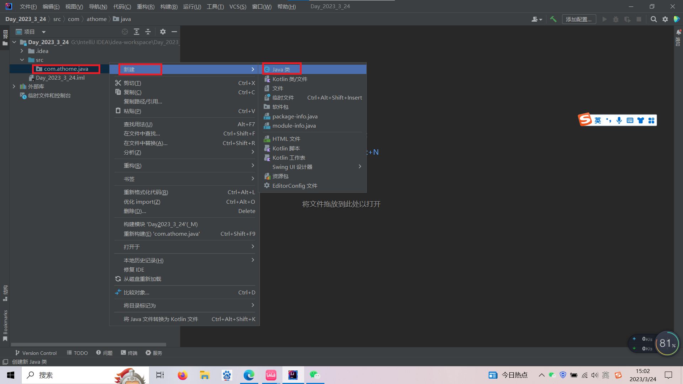Open the 项目 view dropdown
Image resolution: width=683 pixels, height=384 pixels.
(x=44, y=32)
